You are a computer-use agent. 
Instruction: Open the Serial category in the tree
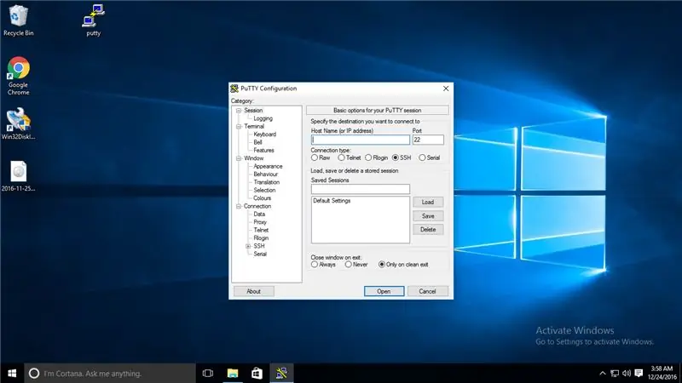coord(260,254)
